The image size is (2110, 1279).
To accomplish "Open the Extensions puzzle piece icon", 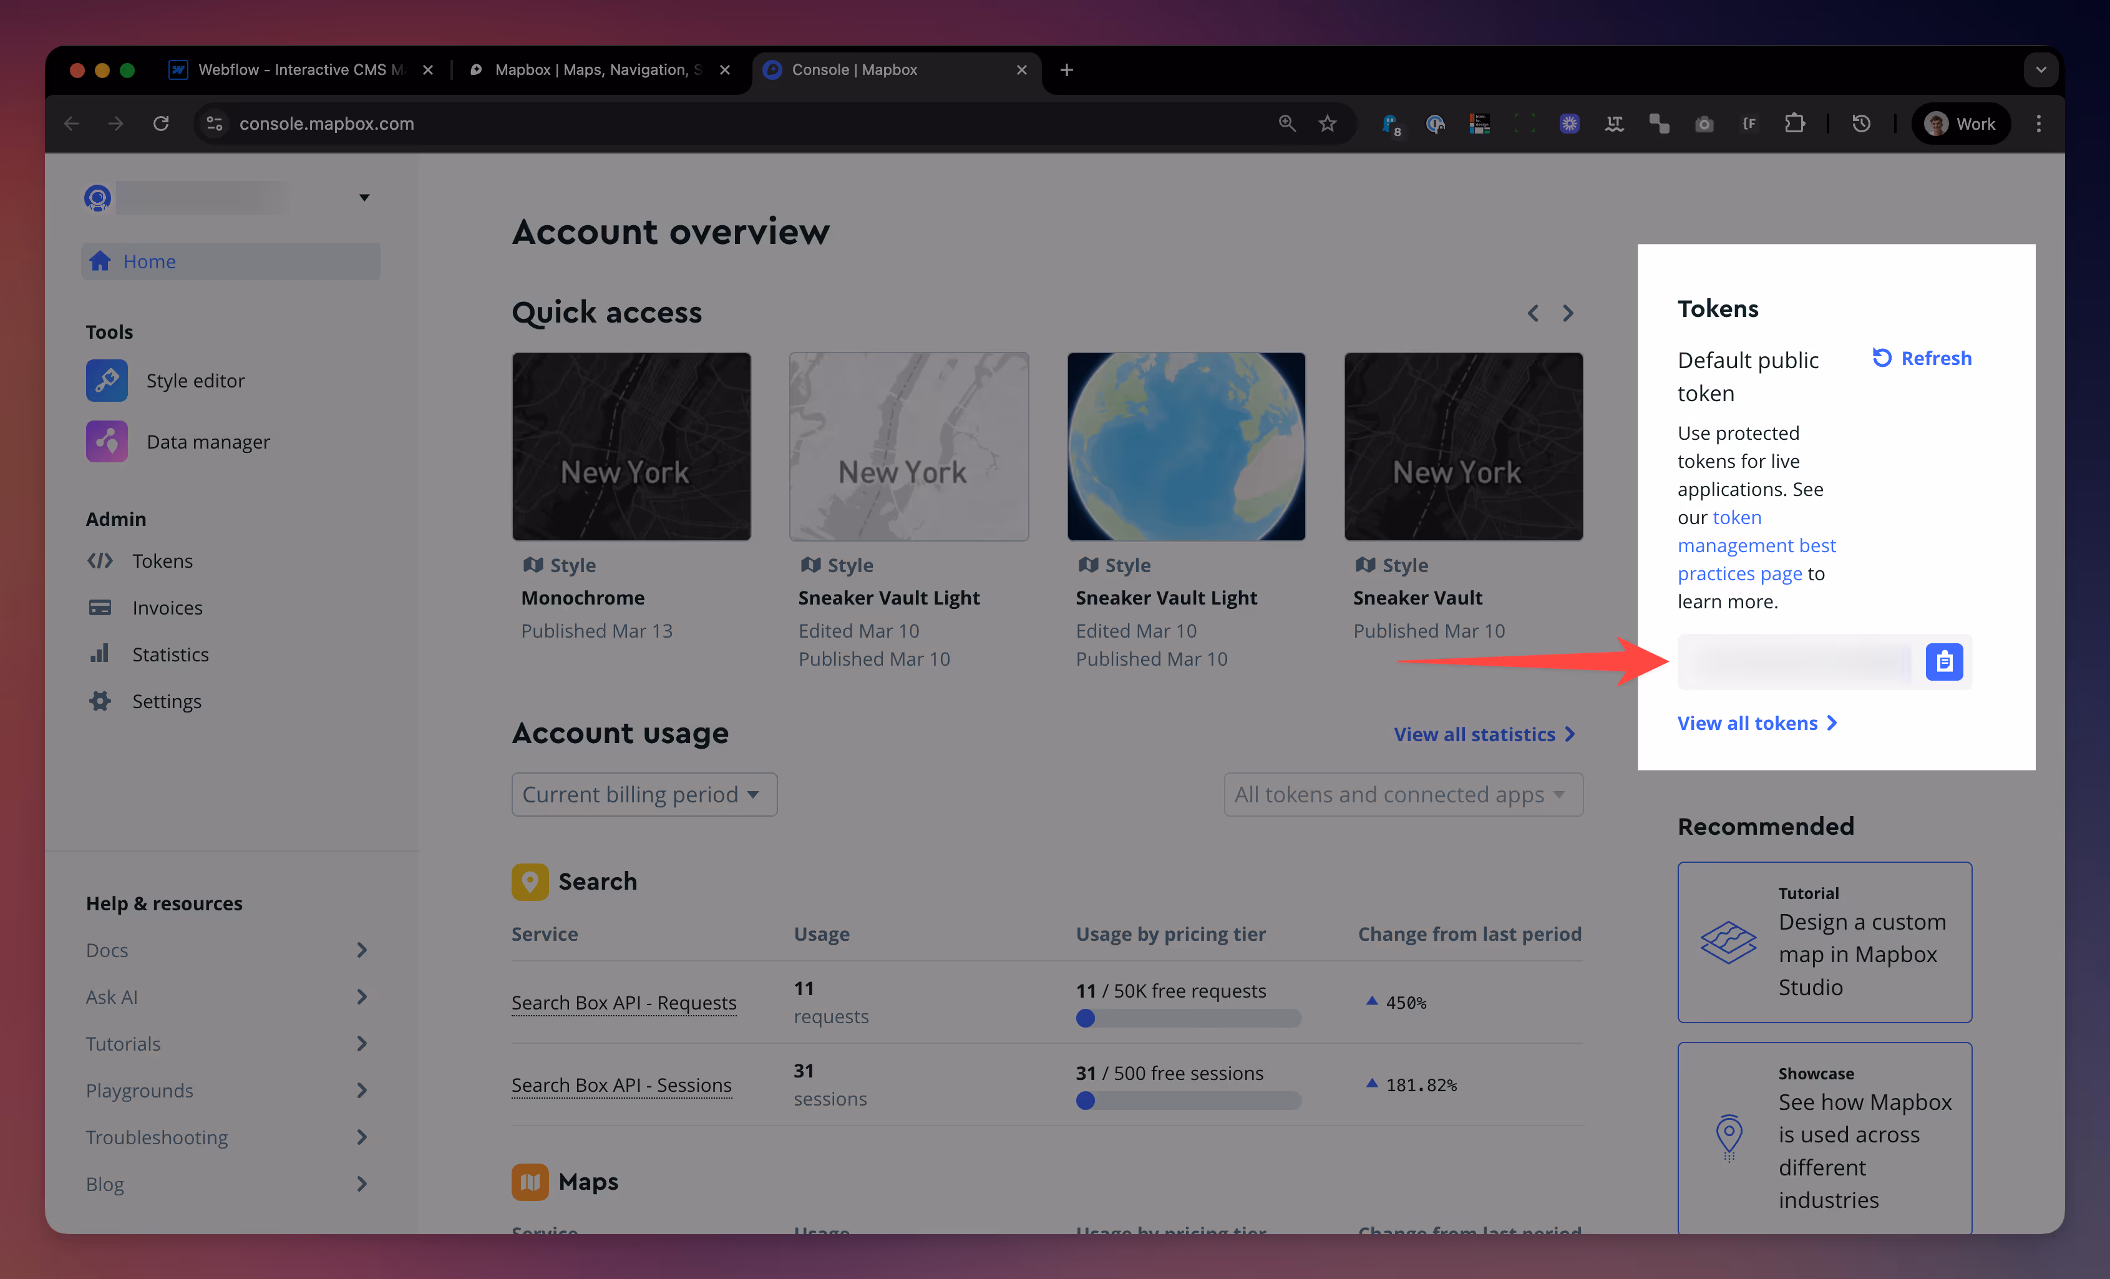I will point(1794,124).
